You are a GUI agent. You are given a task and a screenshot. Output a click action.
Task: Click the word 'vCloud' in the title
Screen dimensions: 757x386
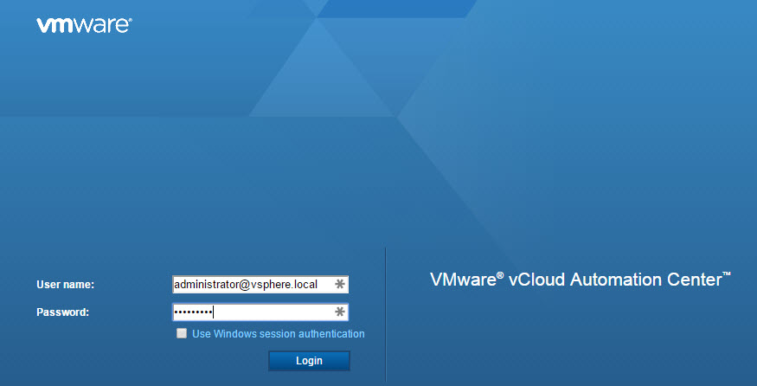click(534, 281)
